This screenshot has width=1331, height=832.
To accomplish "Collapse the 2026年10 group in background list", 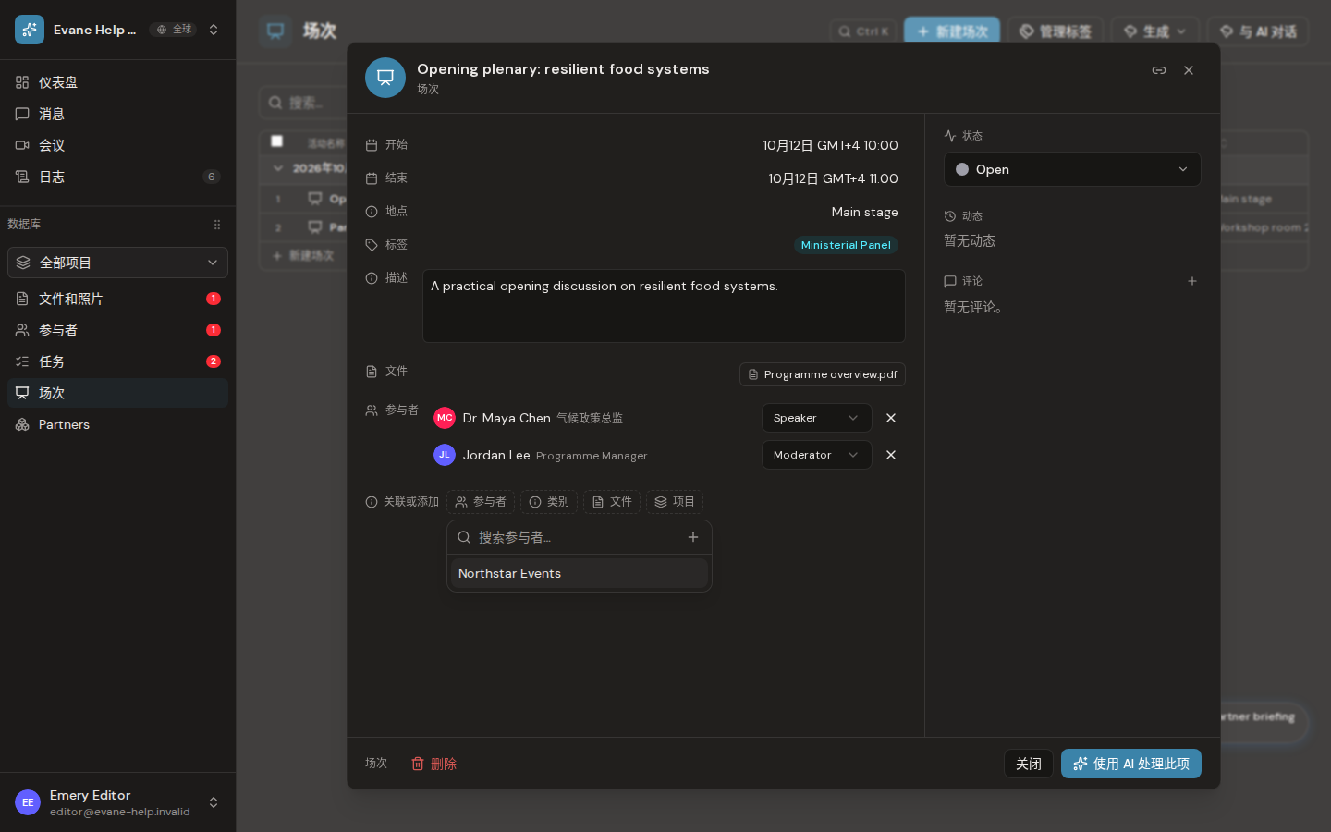I will [x=278, y=168].
